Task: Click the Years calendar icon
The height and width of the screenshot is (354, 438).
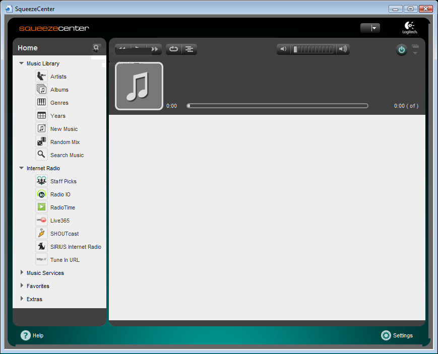Action: (41, 116)
